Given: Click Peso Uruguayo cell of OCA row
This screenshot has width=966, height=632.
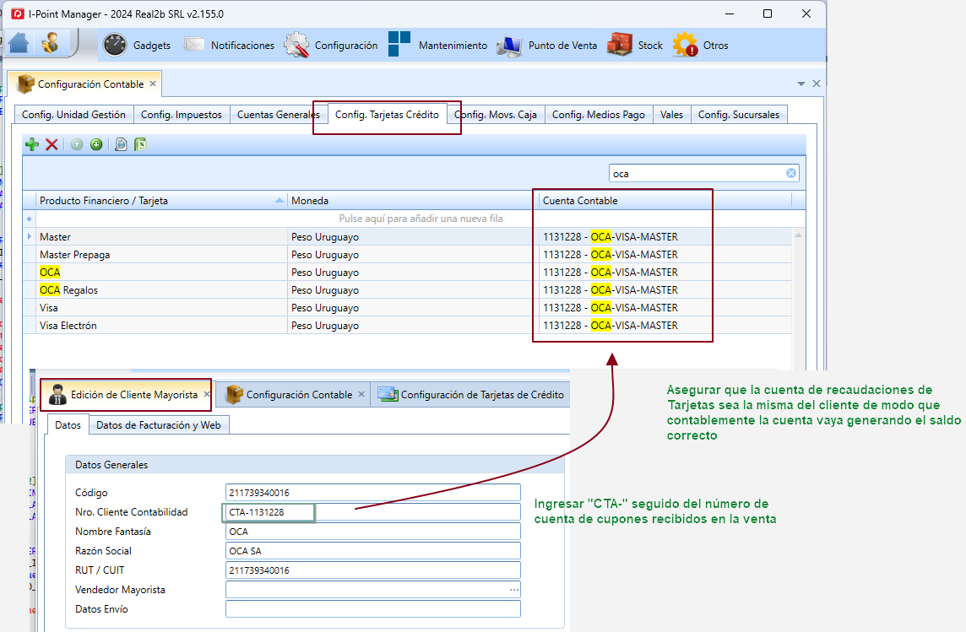Looking at the screenshot, I should coord(413,272).
